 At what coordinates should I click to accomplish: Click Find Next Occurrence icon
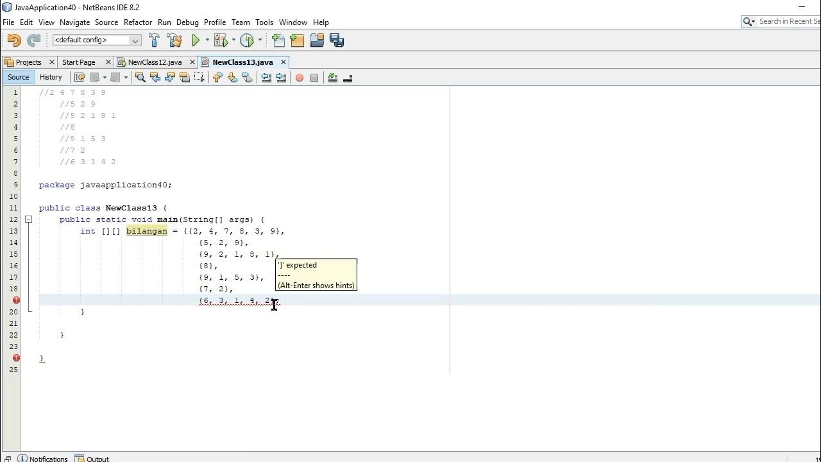(170, 78)
